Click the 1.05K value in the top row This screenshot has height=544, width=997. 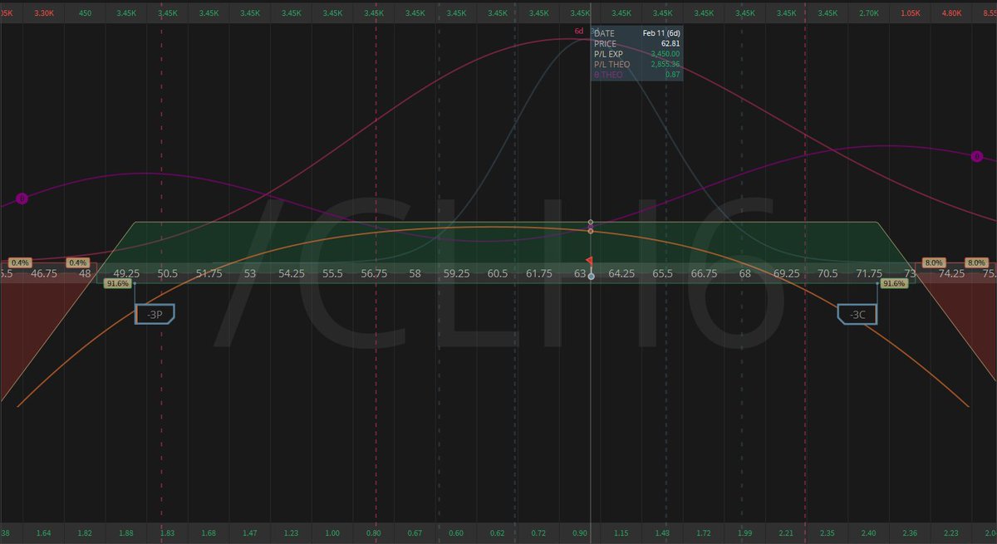coord(911,13)
